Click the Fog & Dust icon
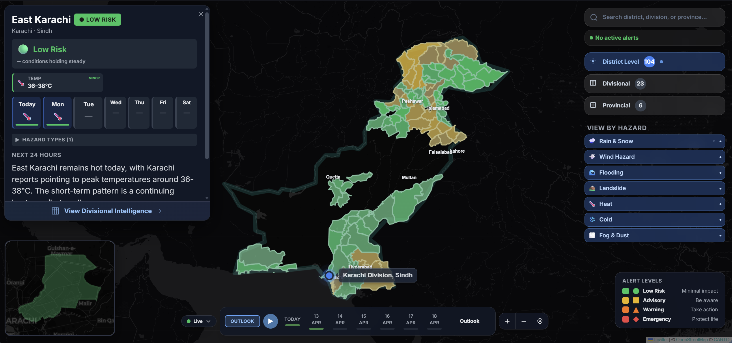This screenshot has width=732, height=343. (x=593, y=235)
